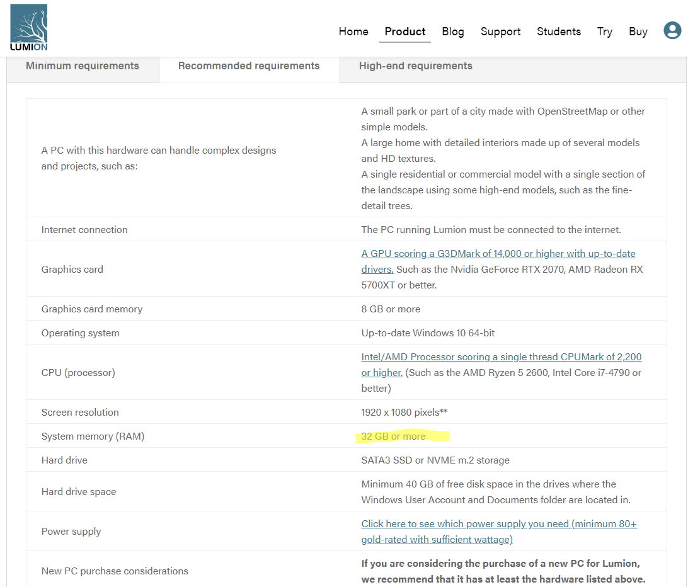Click the 'New PC purchase considerations' label

[x=115, y=571]
